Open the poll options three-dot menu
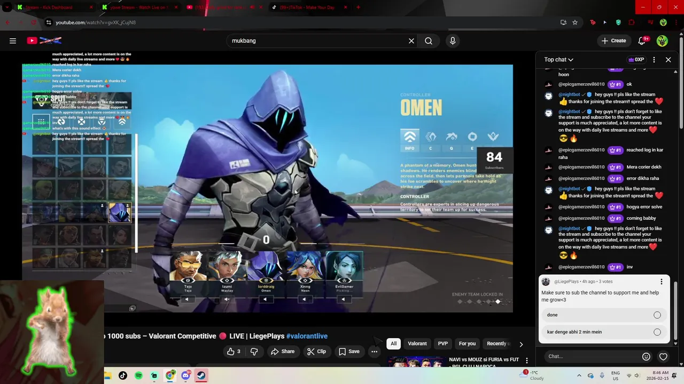The width and height of the screenshot is (684, 384). coord(662,282)
